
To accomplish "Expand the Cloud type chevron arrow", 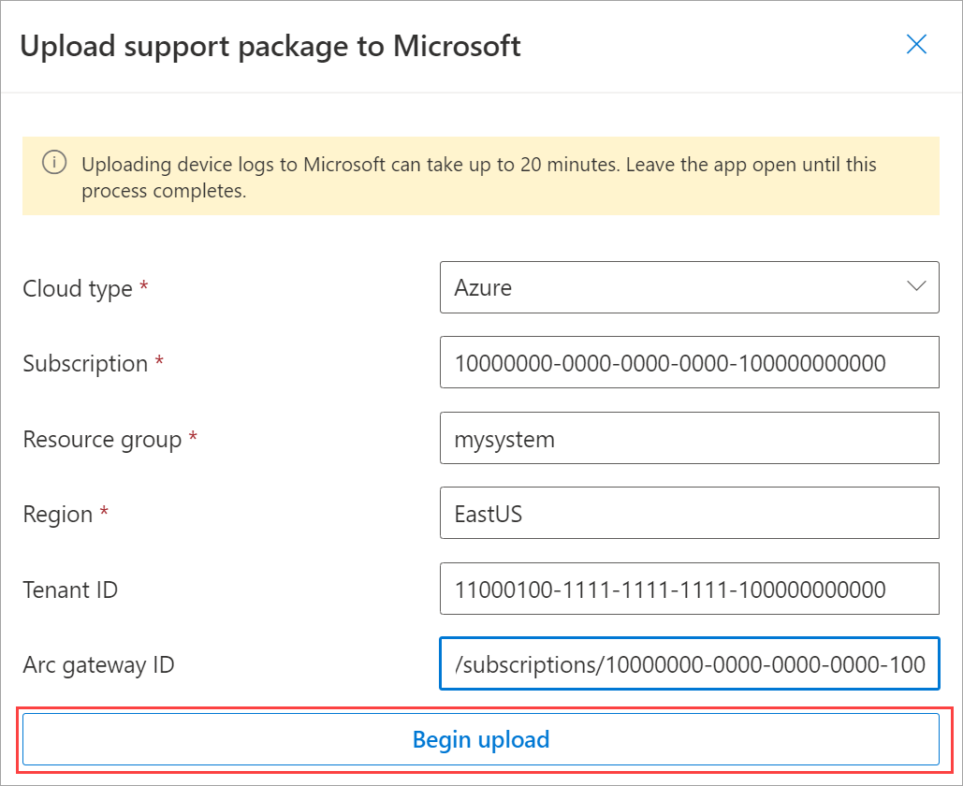I will (x=916, y=286).
